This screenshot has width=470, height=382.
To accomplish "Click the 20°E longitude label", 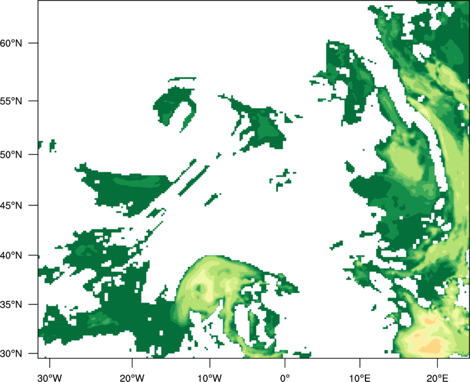I will (x=437, y=378).
